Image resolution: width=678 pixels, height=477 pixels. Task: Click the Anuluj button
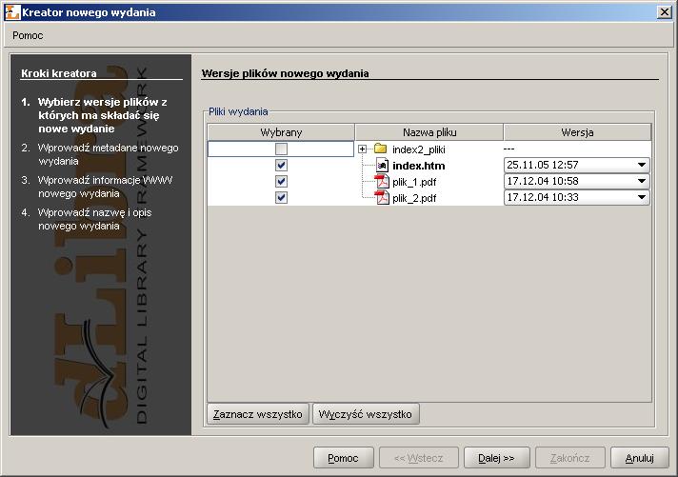[640, 458]
